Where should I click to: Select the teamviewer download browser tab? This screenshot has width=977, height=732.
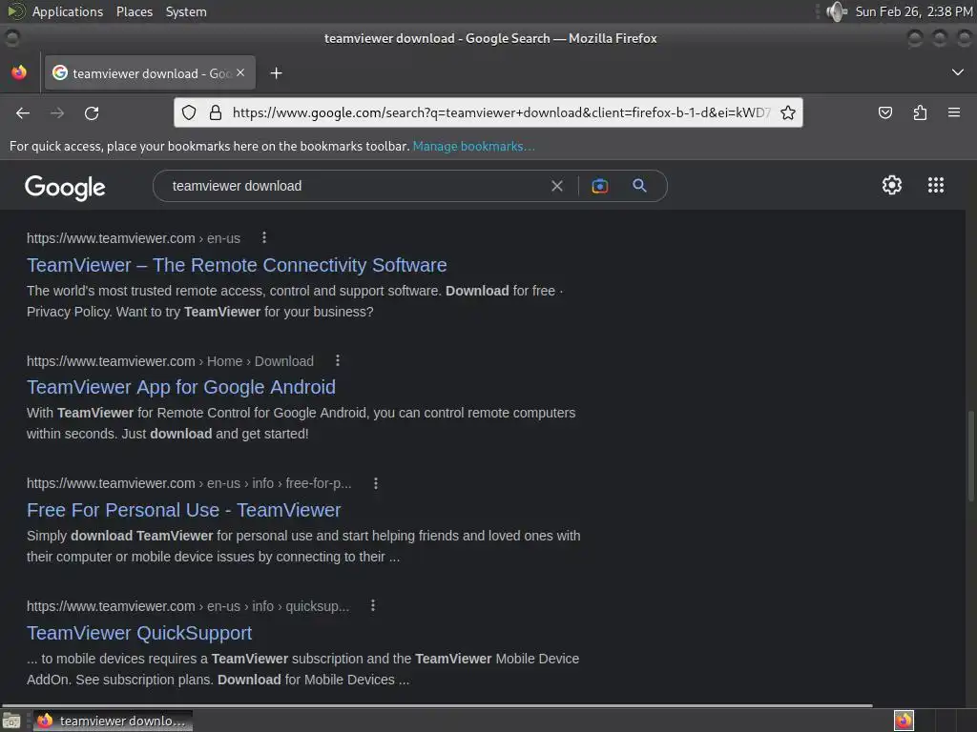pos(150,72)
